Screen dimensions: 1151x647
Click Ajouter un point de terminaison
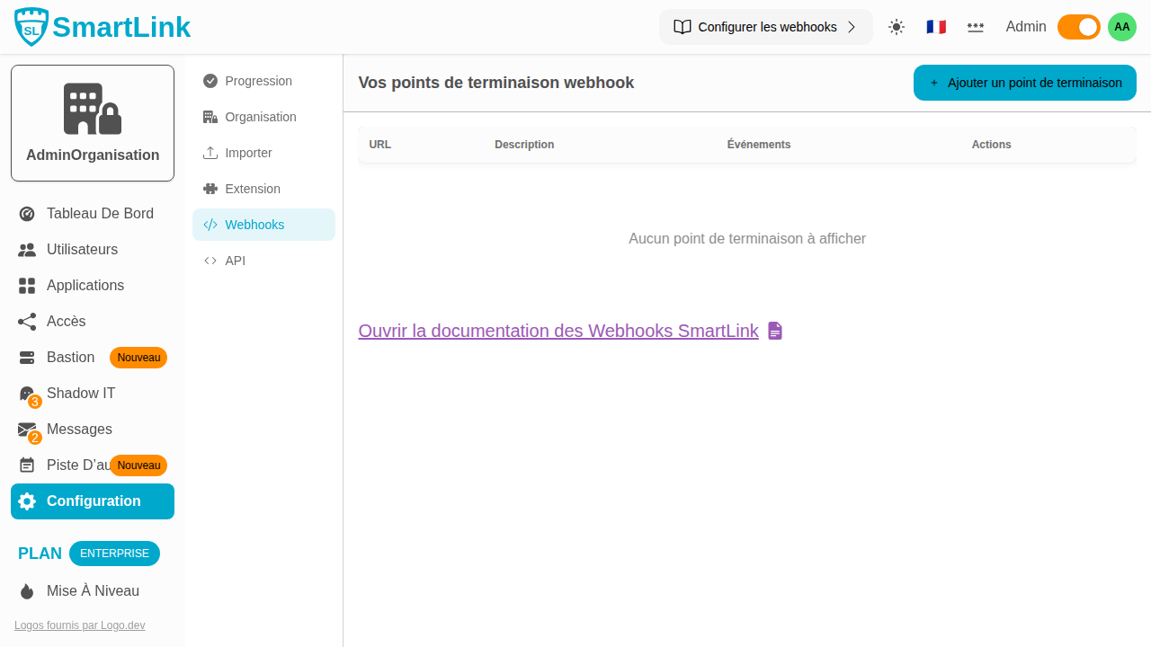(1024, 82)
